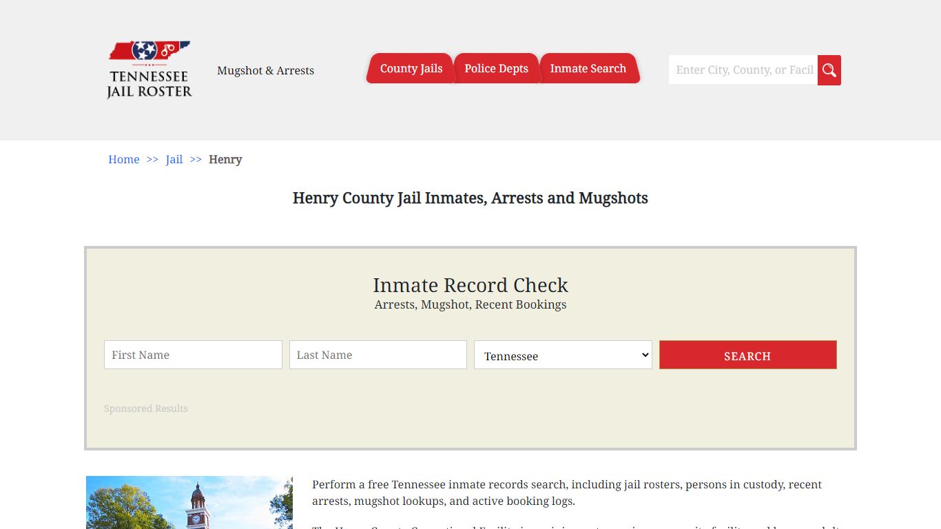Click the red SEARCH button
Image resolution: width=941 pixels, height=529 pixels.
coord(748,355)
